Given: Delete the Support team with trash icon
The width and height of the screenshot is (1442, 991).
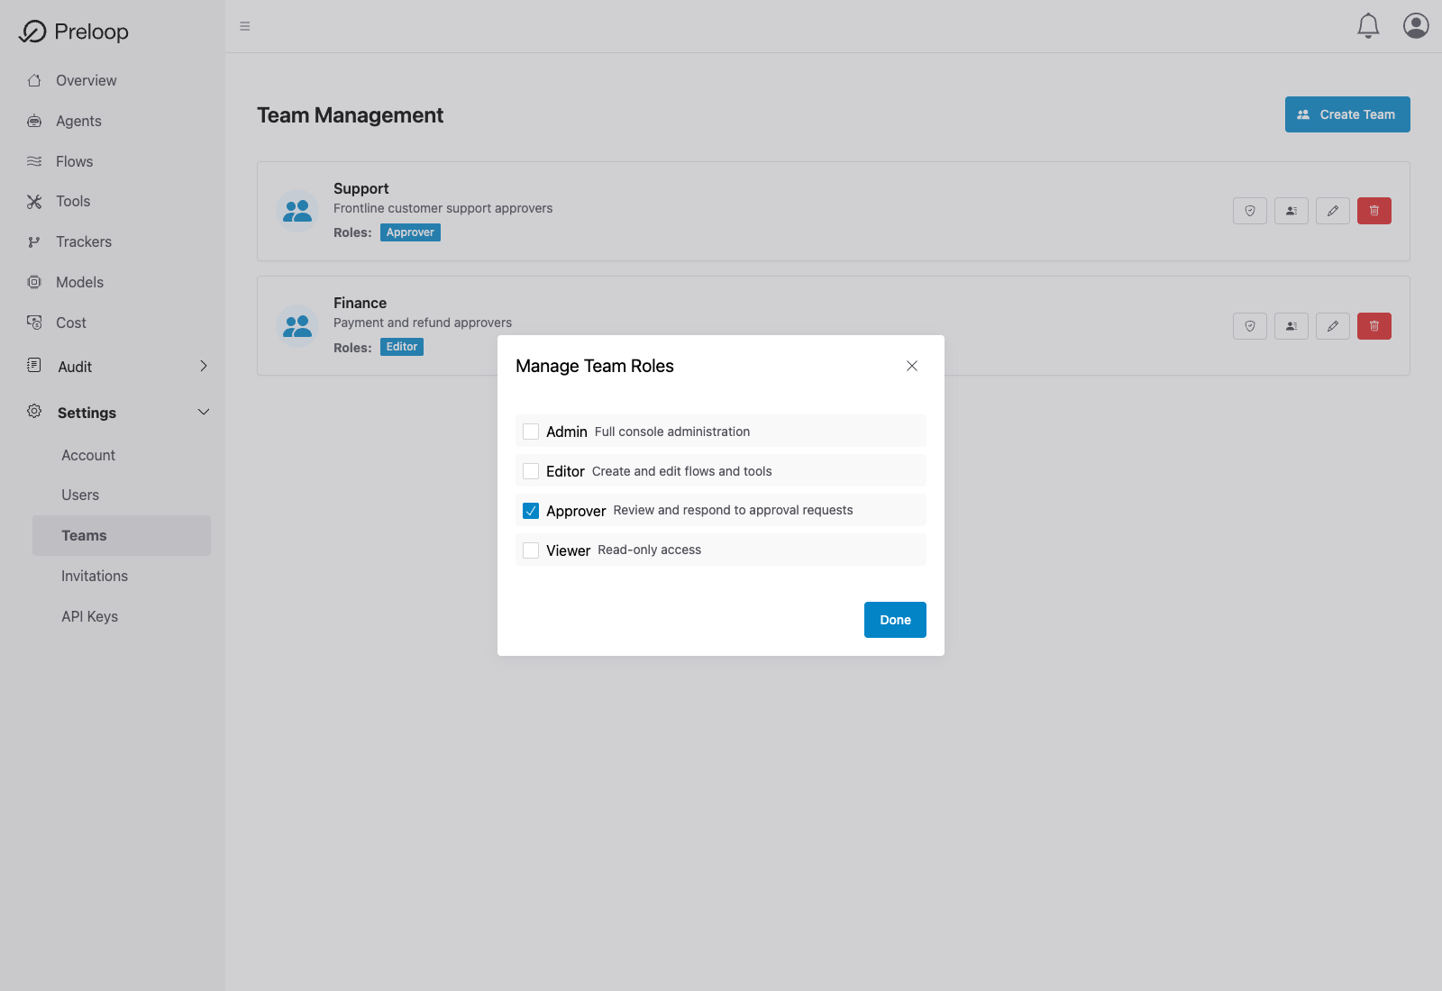Looking at the screenshot, I should 1374,211.
